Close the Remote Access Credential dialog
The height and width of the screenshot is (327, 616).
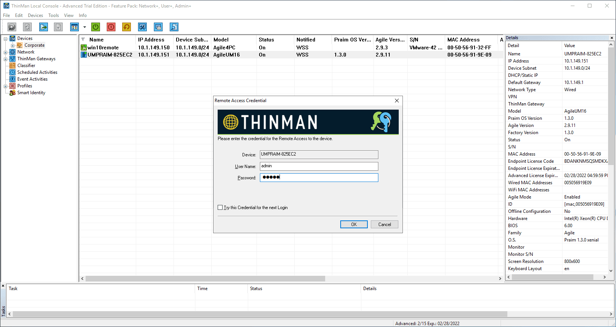pyautogui.click(x=396, y=101)
